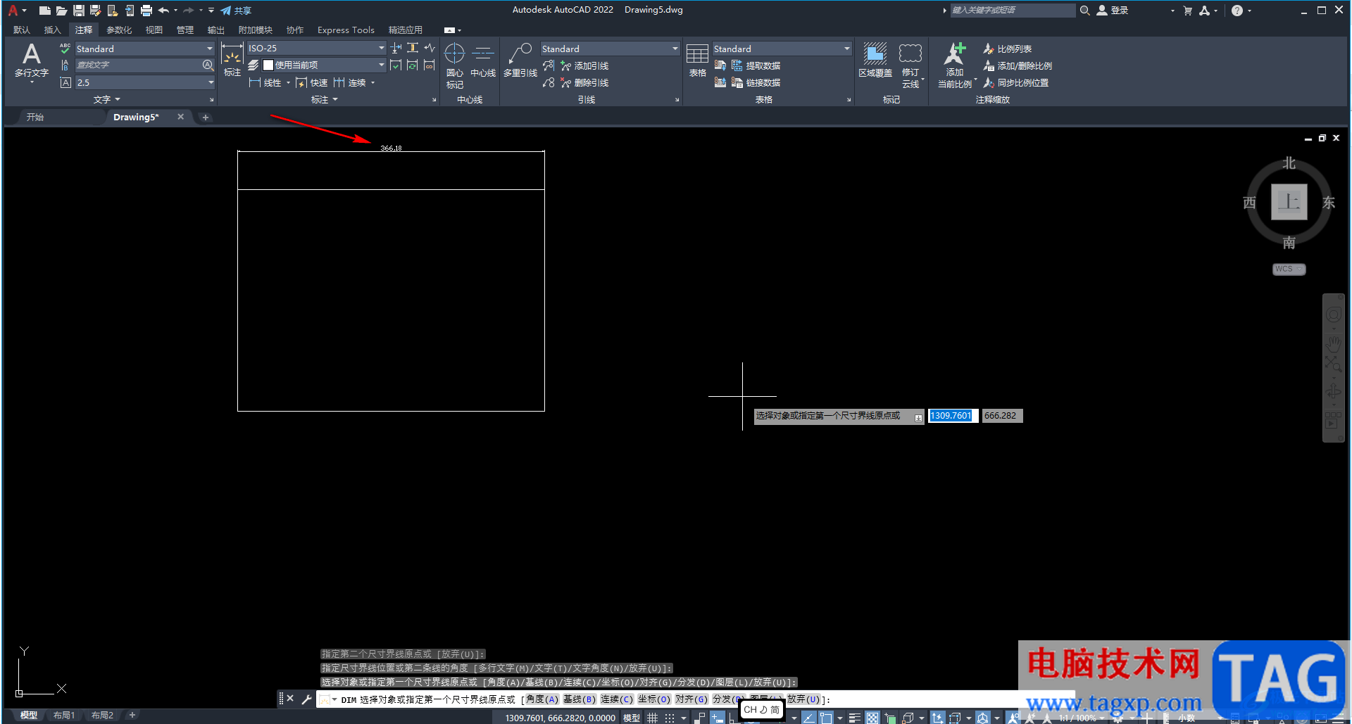Click the jogged dimension line icon

coord(430,48)
